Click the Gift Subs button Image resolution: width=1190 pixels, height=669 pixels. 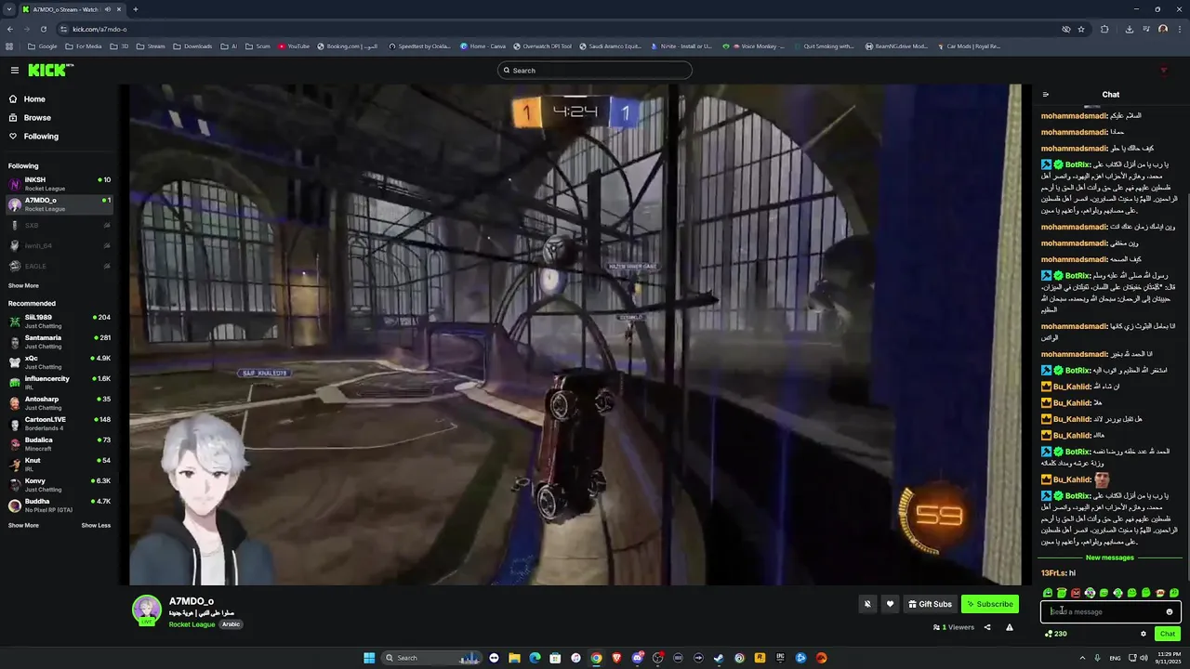coord(930,604)
